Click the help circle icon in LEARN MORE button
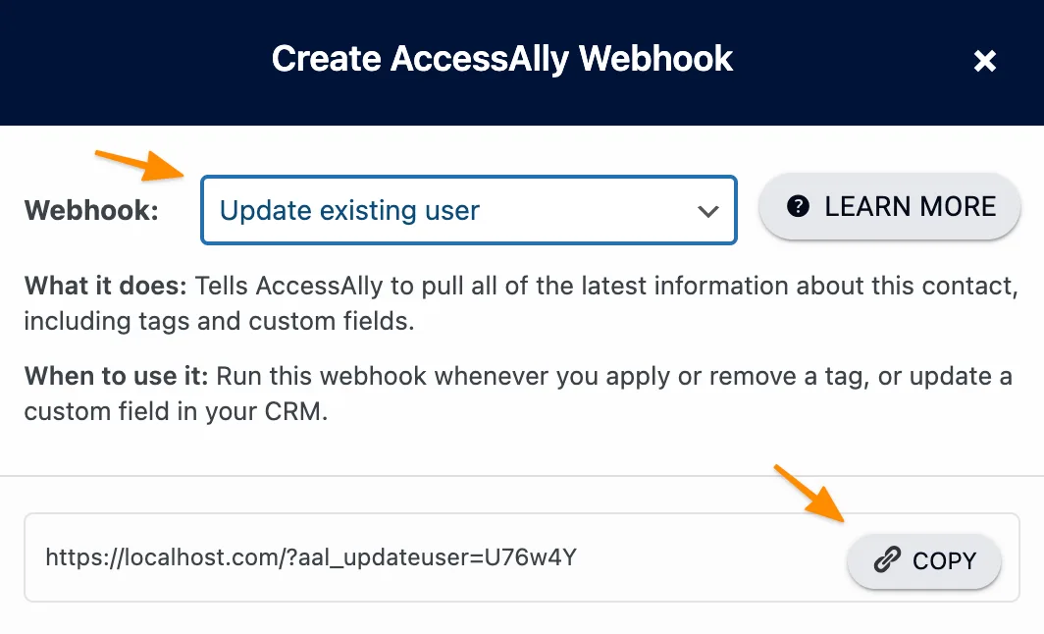Screen dimensions: 1044x634 tap(797, 206)
